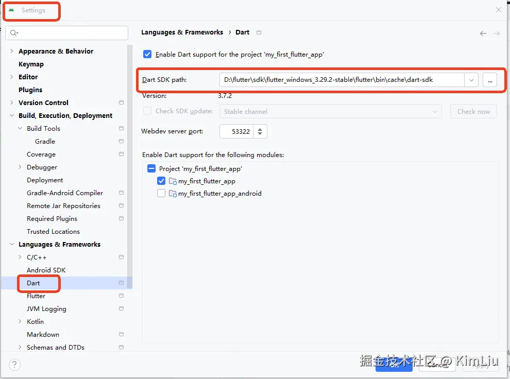Click the project-level icon beside JVM Logging
The image size is (510, 379).
click(x=122, y=308)
